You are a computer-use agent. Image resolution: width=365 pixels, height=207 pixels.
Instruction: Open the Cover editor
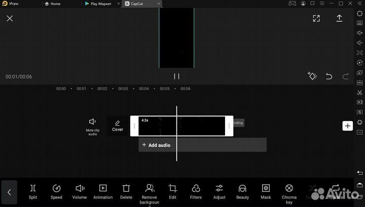[x=118, y=126]
